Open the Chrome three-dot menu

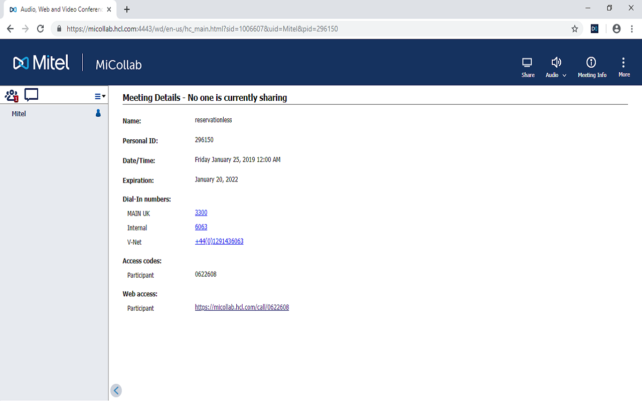(631, 29)
